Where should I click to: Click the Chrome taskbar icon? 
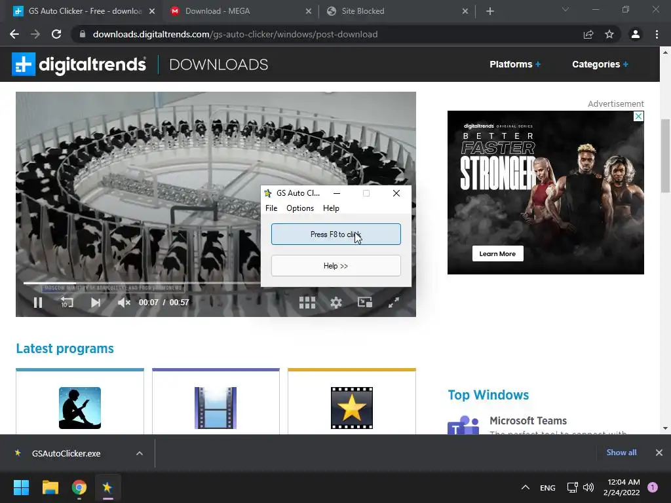coord(79,487)
